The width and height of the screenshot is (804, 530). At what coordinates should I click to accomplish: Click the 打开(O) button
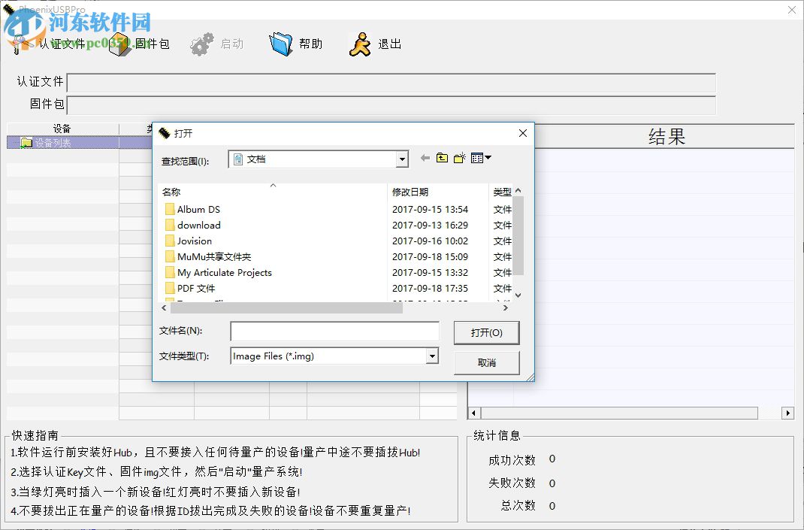point(486,332)
